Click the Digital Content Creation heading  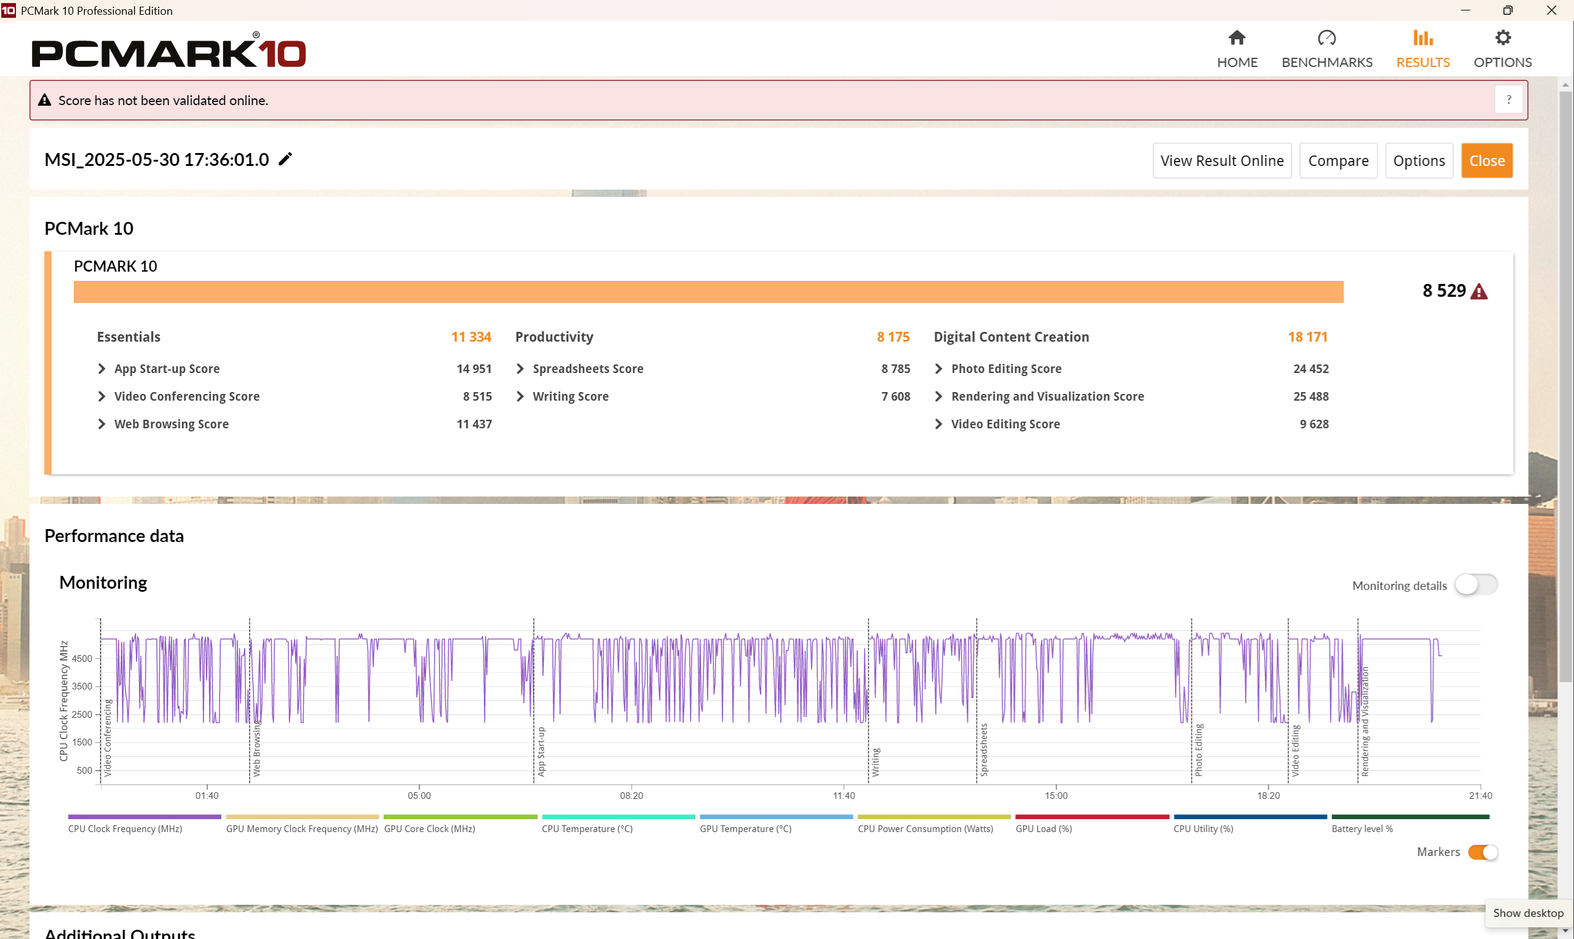coord(1011,337)
